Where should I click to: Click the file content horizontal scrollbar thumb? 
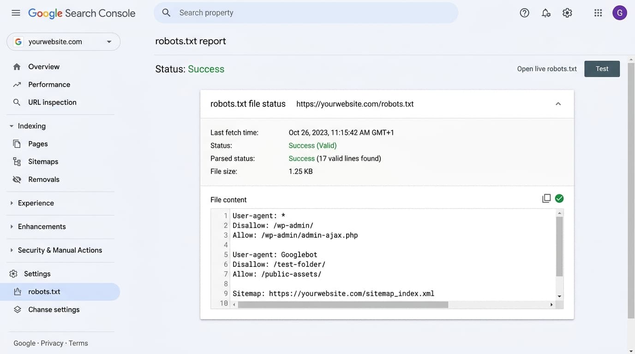point(343,305)
